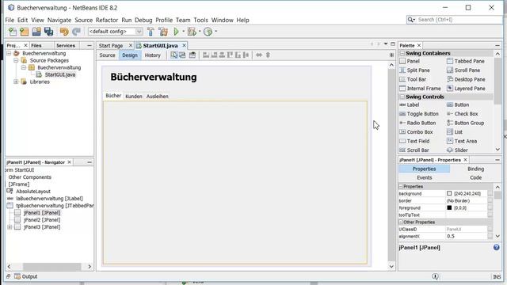Click the Redo toolbar icon
The image size is (507, 285).
pos(76,32)
